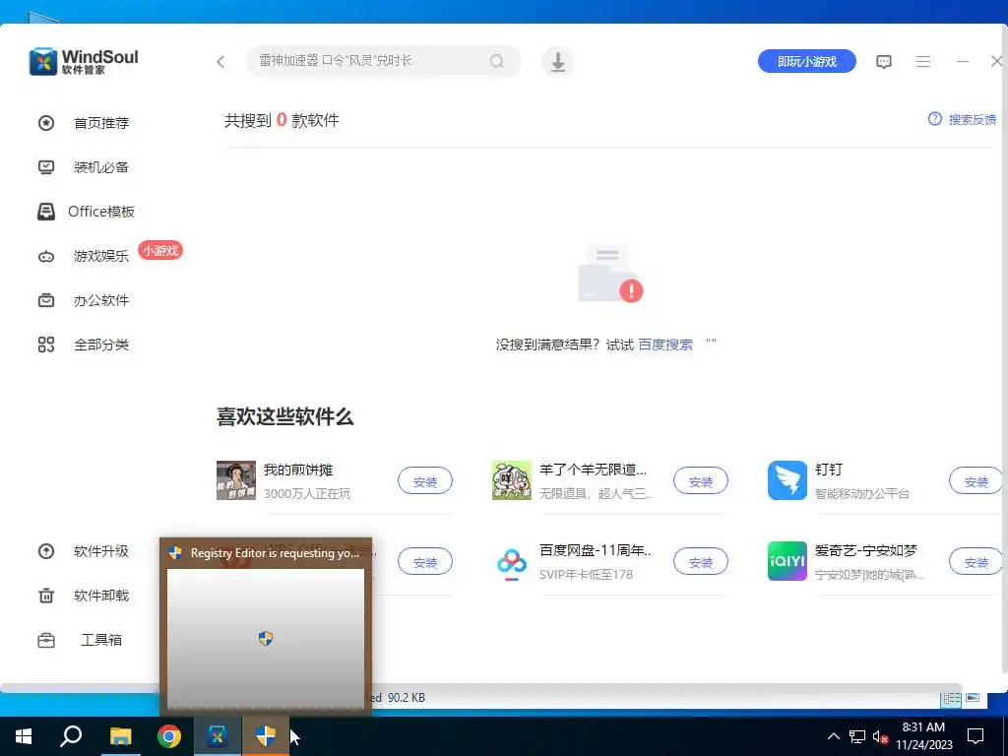Open File Explorer from the taskbar
Viewport: 1008px width, 756px height.
pyautogui.click(x=120, y=736)
